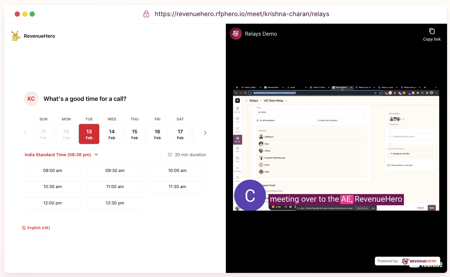The image size is (450, 277).
Task: Book the 11:30 am slot
Action: (177, 187)
